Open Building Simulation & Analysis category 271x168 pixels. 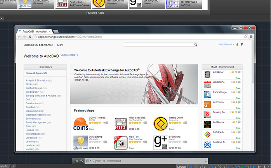pyautogui.click(x=41, y=96)
